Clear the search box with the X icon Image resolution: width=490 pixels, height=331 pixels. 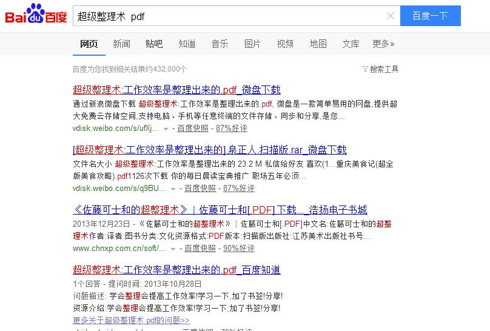coord(391,16)
